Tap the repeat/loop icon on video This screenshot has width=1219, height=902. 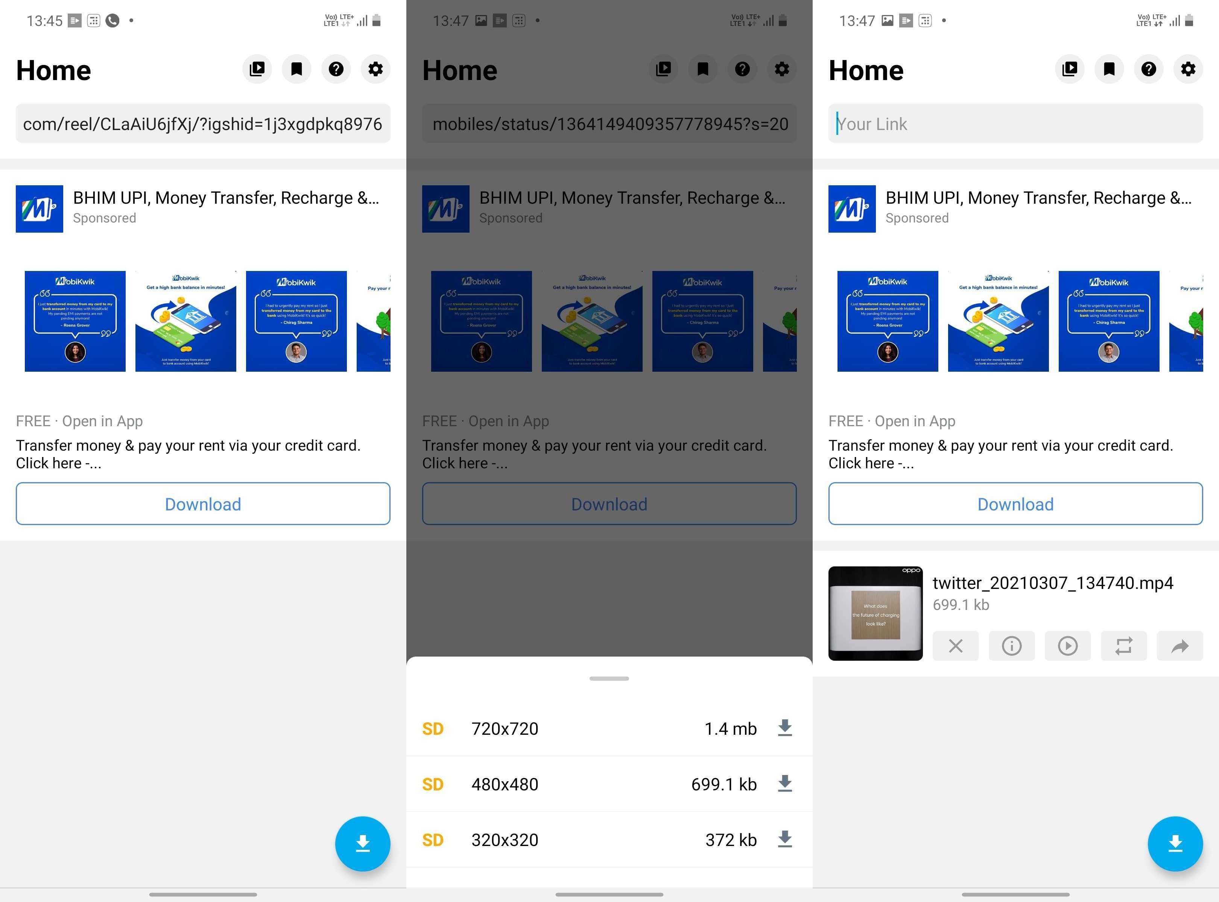[x=1123, y=645]
